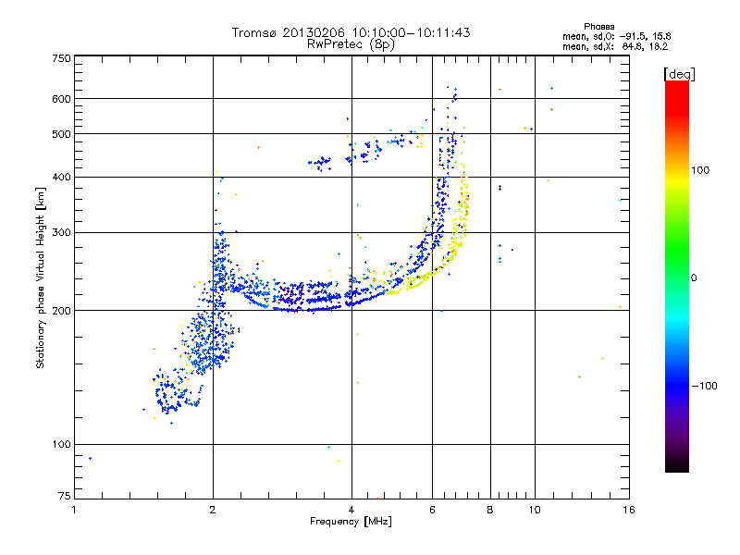Viewport: 740px width, 555px height.
Task: Click the 750 tick label on height axis
Action: pos(61,58)
